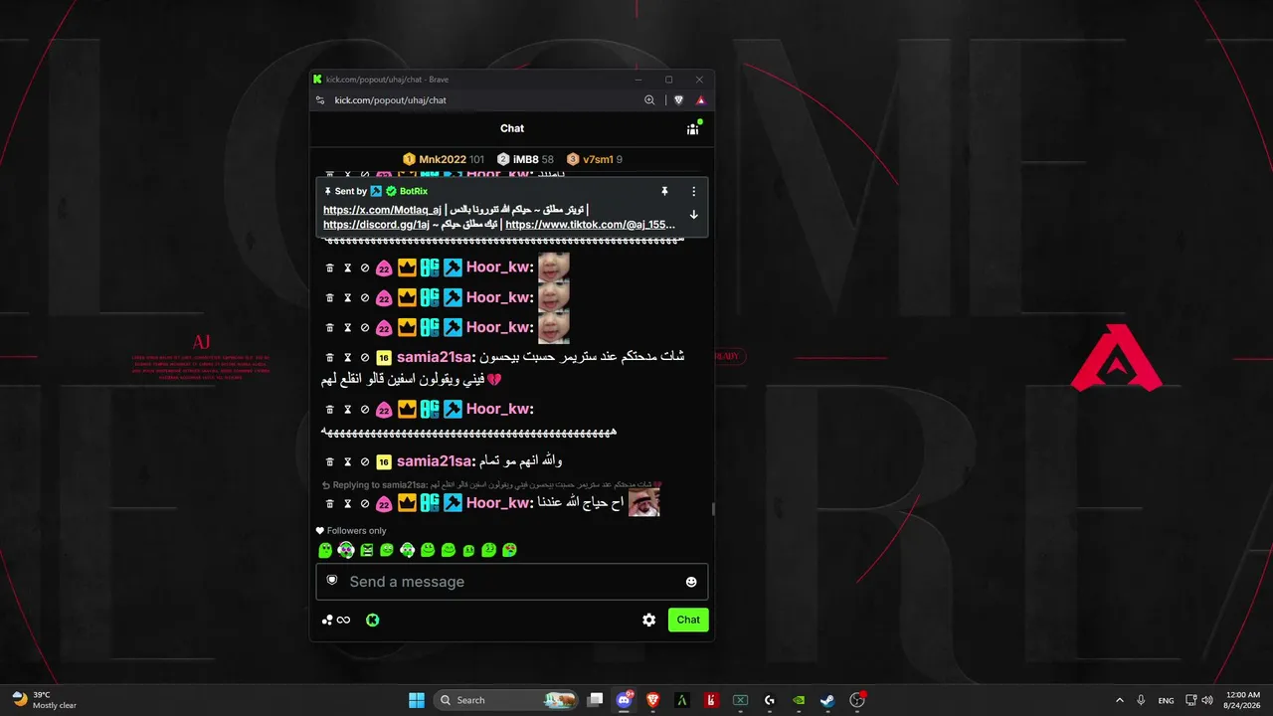Timeout samia21sa on the broken-heart message row
This screenshot has height=716, width=1273.
pos(347,357)
